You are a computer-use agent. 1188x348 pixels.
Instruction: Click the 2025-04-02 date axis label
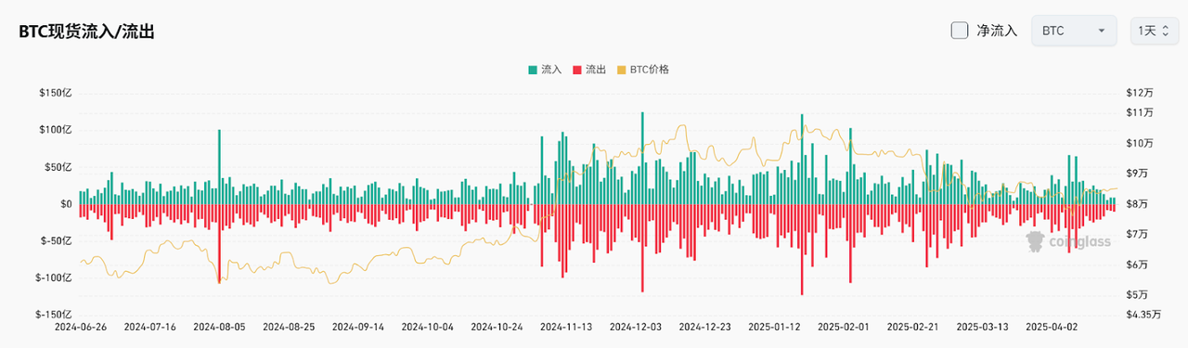coord(1052,327)
